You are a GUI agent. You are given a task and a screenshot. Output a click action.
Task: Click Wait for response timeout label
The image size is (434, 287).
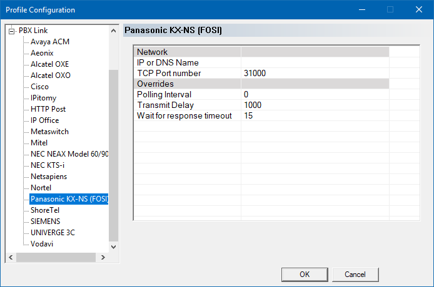click(184, 116)
